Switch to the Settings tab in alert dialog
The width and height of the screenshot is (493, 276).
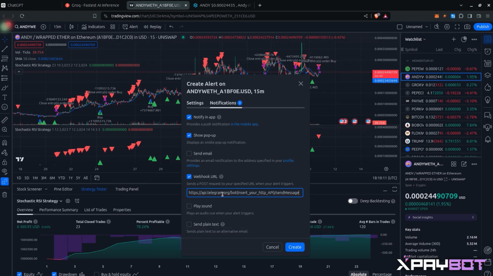point(195,103)
